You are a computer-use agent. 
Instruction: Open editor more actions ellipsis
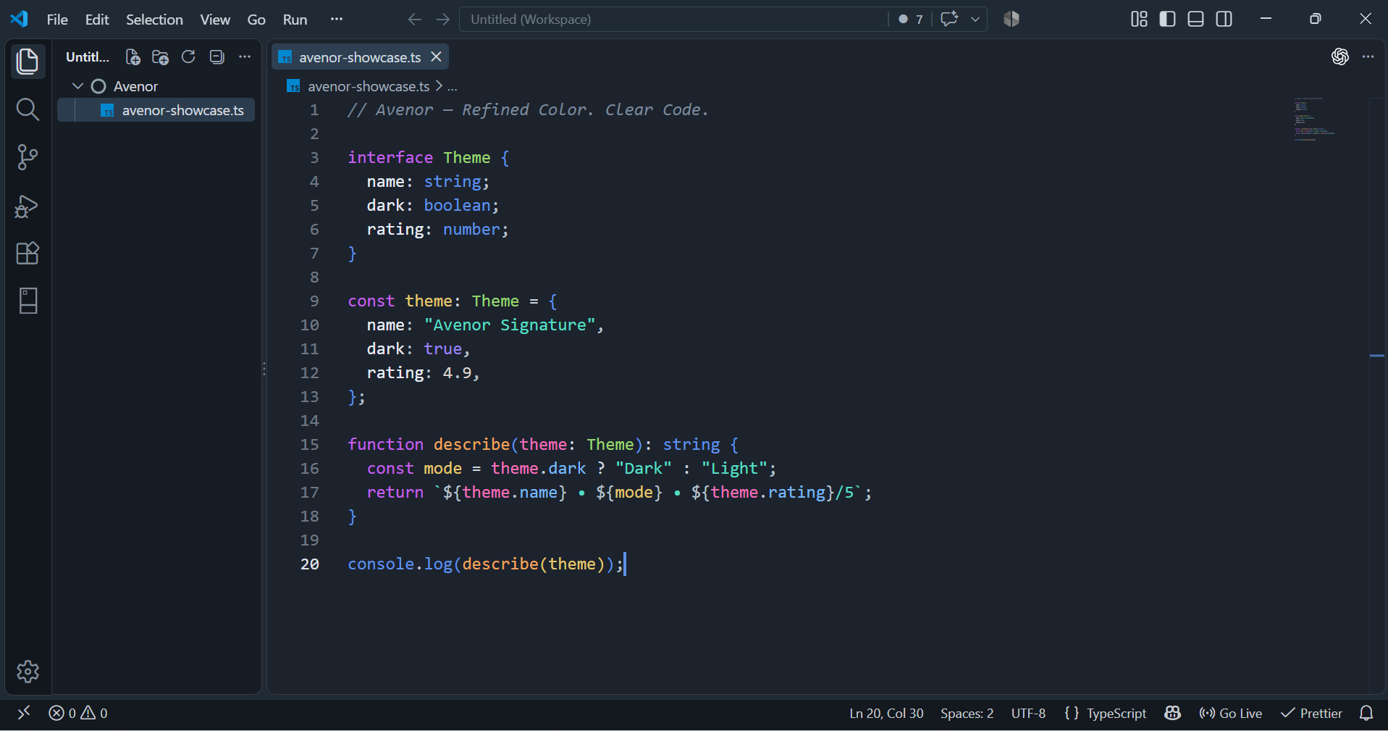pos(1368,57)
